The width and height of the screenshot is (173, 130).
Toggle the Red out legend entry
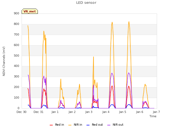[95, 125]
